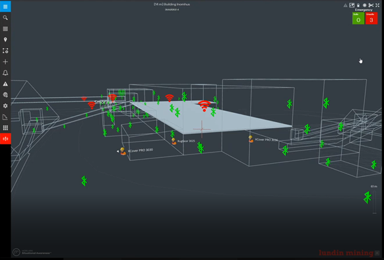This screenshot has height=260, width=384.
Task: Open the green Safe counter tile
Action: (x=358, y=18)
